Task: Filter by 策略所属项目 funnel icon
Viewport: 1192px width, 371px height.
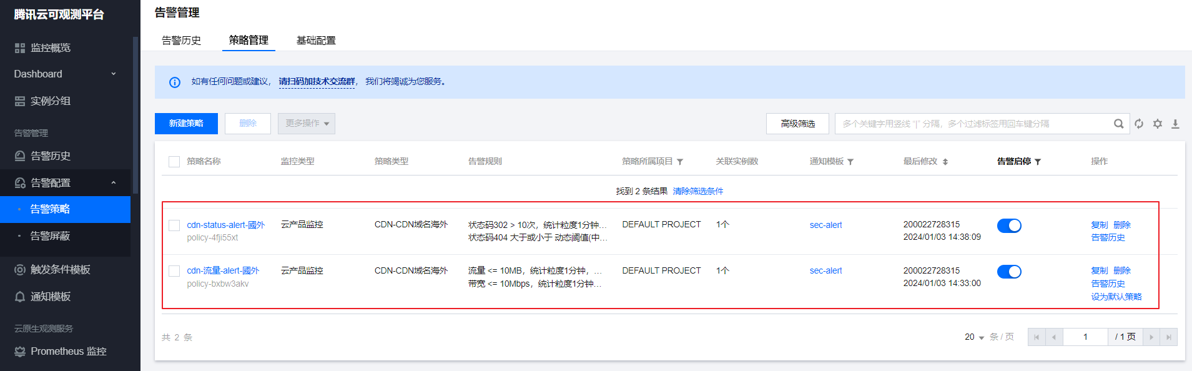Action: pyautogui.click(x=680, y=162)
